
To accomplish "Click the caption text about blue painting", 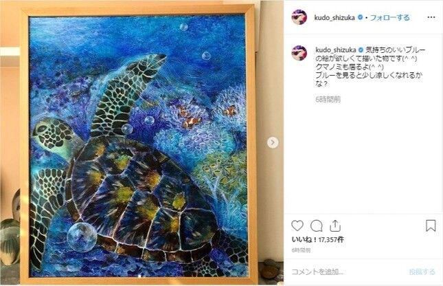I will click(370, 67).
